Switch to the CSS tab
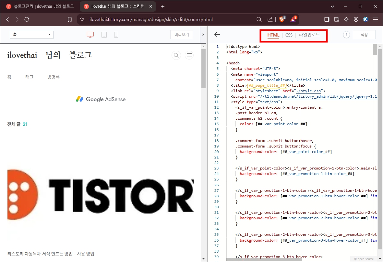383x262 pixels. 289,35
